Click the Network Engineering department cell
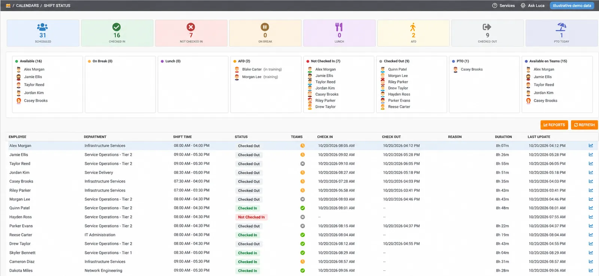Image resolution: width=599 pixels, height=276 pixels. click(x=103, y=270)
